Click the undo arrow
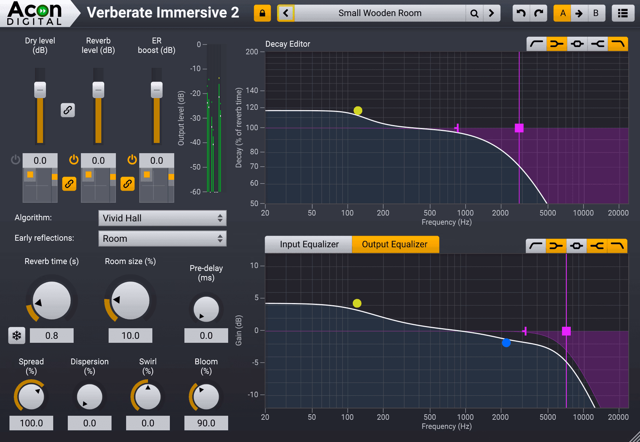Viewport: 640px width, 442px height. coord(521,13)
